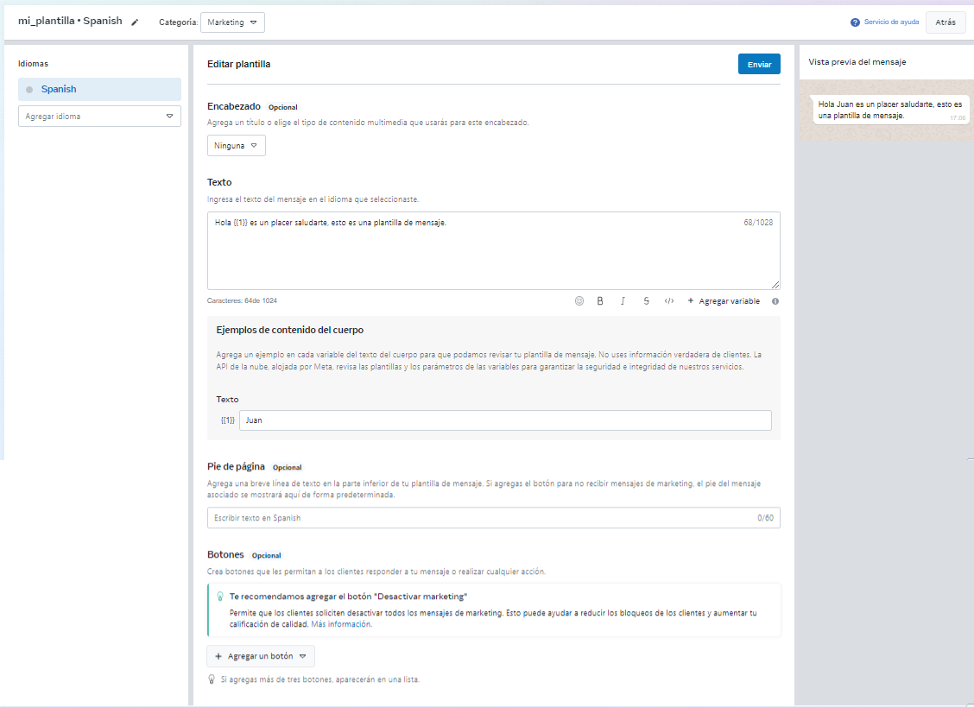Select the Spanish language item
Viewport: 974px width, 707px height.
click(x=99, y=89)
